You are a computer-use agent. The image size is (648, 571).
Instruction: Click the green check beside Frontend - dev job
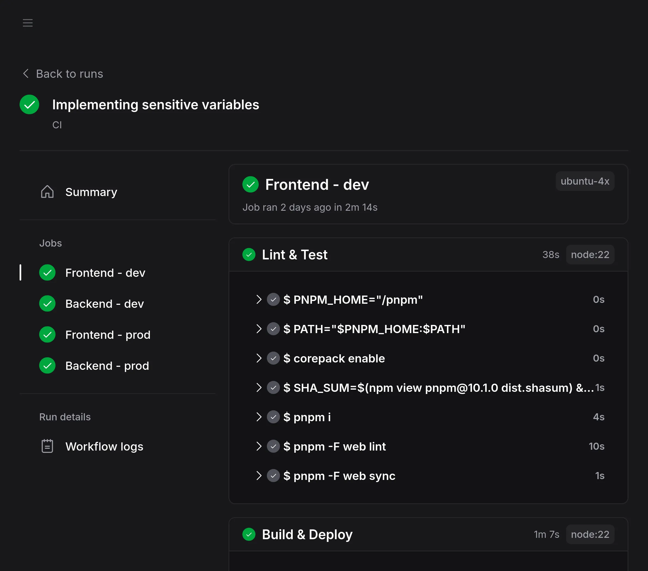coord(47,272)
